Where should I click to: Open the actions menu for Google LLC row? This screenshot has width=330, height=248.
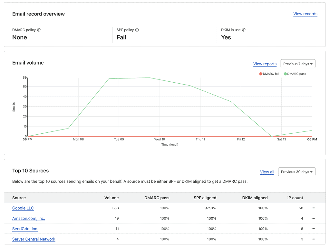click(313, 208)
